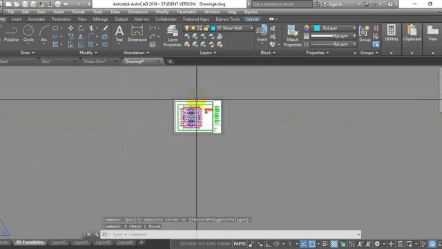
Task: Select the Trim tool
Action: tap(91, 28)
